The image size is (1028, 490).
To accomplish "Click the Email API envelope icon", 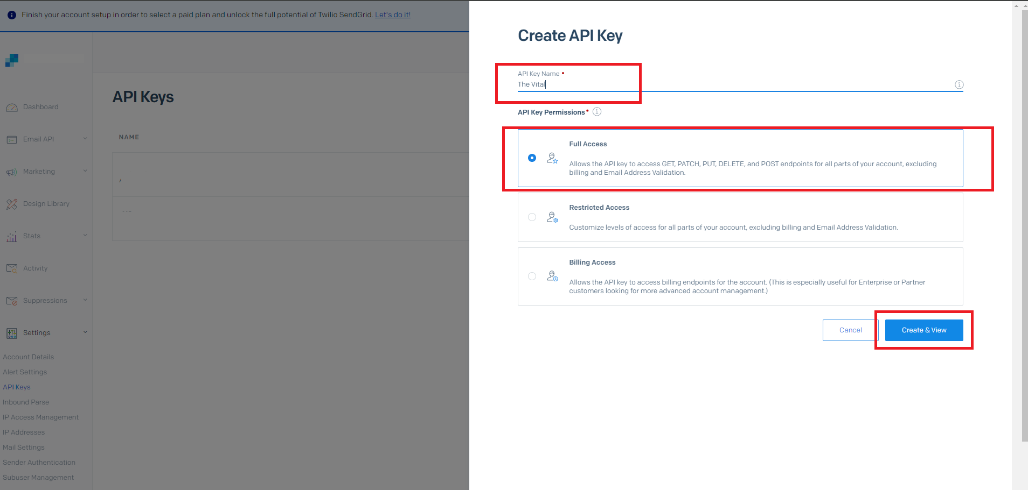I will click(x=12, y=140).
